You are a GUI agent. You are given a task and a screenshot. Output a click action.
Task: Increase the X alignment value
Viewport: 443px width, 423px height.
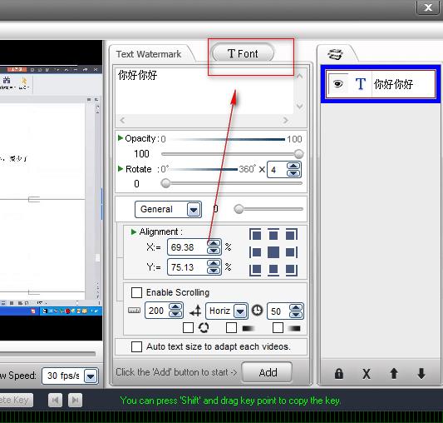pos(214,243)
